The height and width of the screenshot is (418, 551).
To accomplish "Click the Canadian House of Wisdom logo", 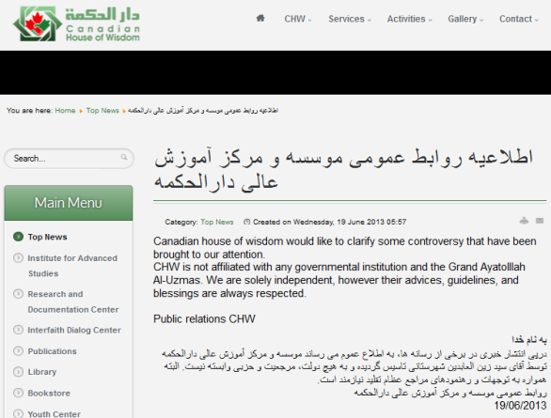I will pos(76,23).
